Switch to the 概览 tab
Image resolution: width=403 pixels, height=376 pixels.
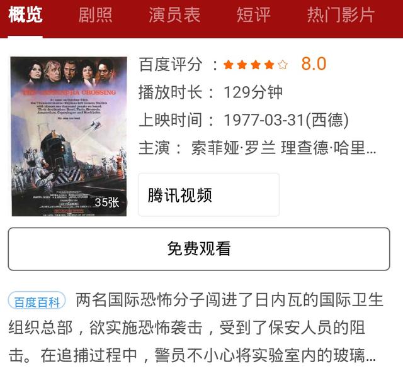(25, 15)
